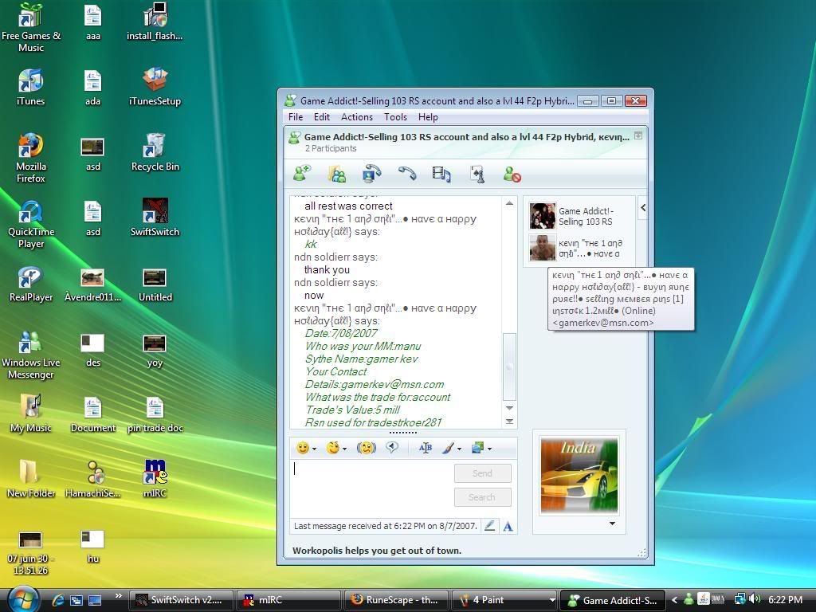Change the font with the text style icon
The width and height of the screenshot is (816, 612).
point(426,448)
